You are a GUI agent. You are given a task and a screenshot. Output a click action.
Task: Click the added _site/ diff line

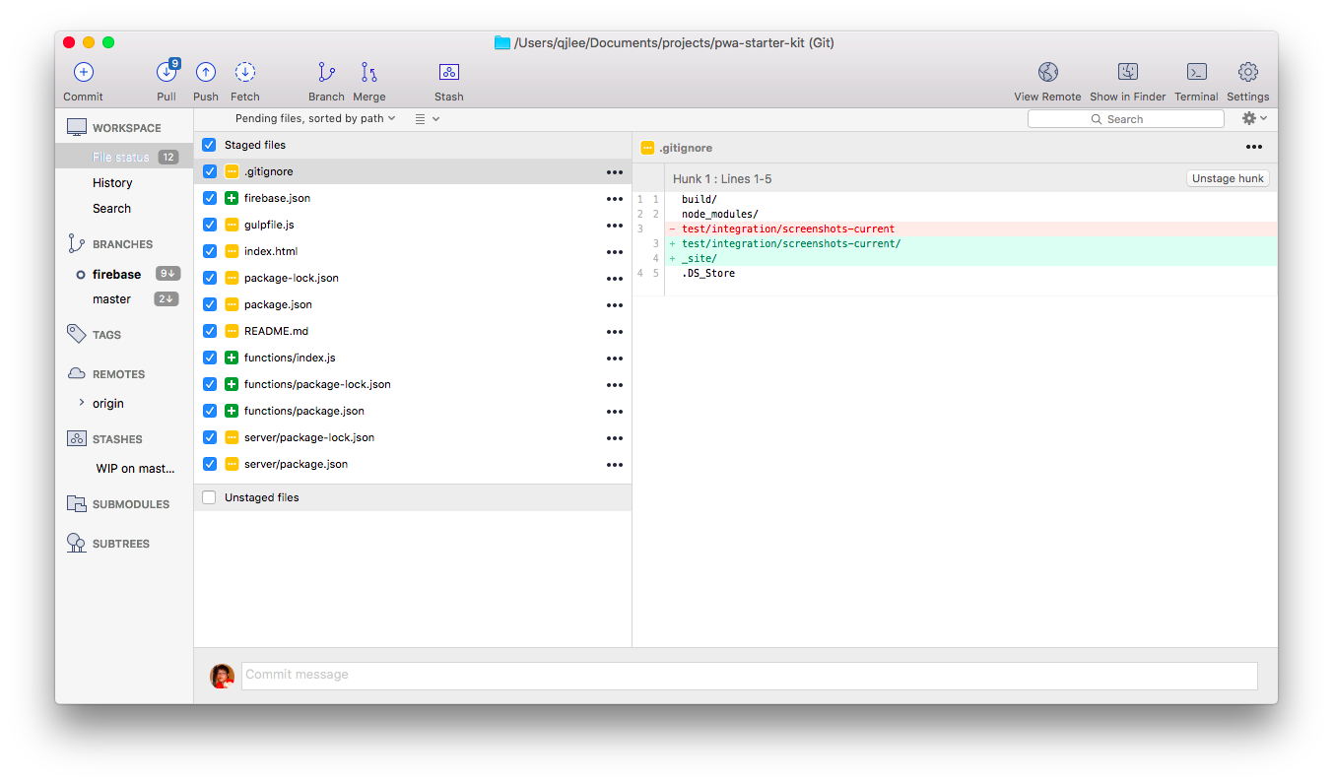(970, 258)
